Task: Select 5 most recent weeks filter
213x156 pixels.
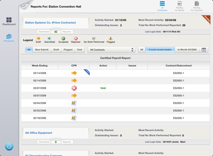Action: [160, 50]
